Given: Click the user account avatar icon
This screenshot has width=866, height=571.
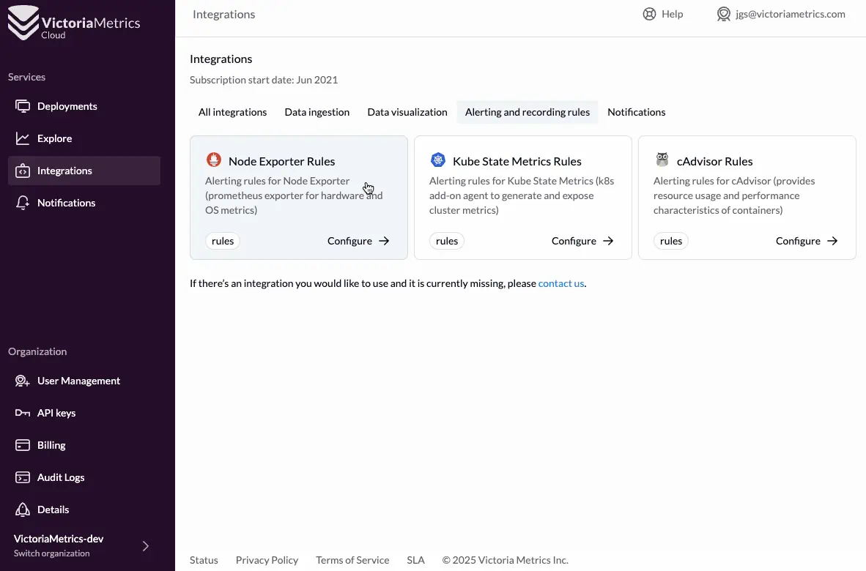Looking at the screenshot, I should (x=724, y=15).
